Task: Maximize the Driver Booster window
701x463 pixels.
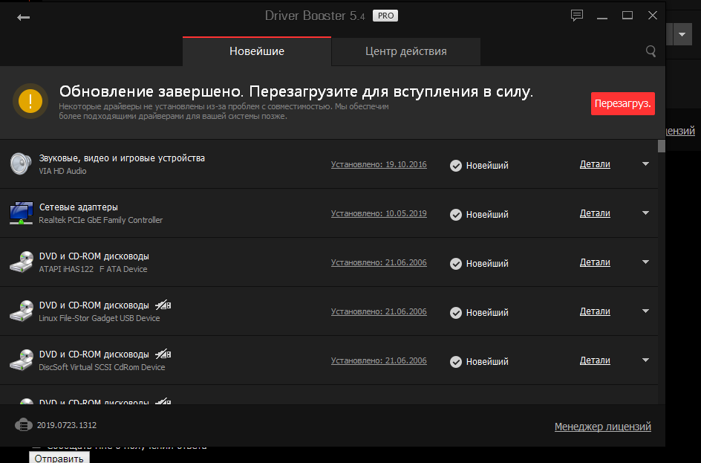Action: point(627,16)
